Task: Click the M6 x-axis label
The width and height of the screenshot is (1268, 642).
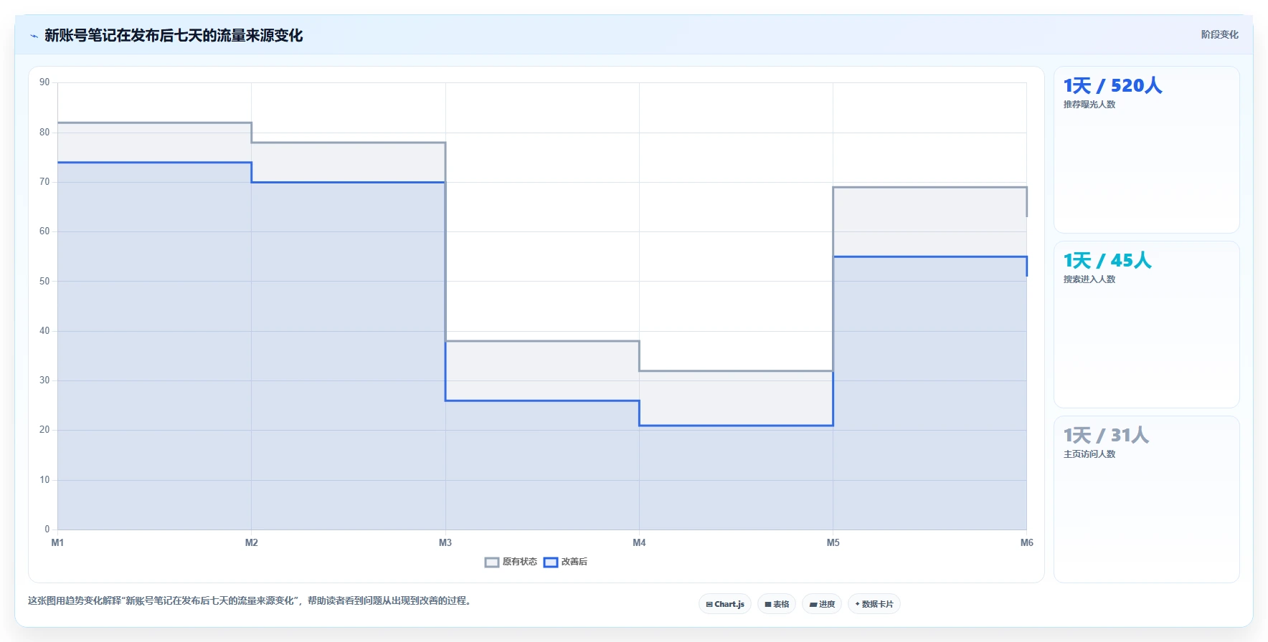Action: point(1027,542)
